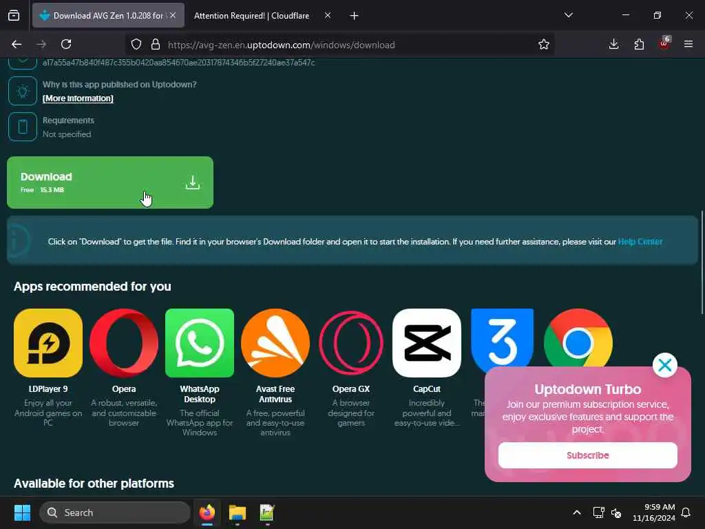The width and height of the screenshot is (705, 529).
Task: Subscribe to Uptodown Turbo
Action: coord(588,455)
